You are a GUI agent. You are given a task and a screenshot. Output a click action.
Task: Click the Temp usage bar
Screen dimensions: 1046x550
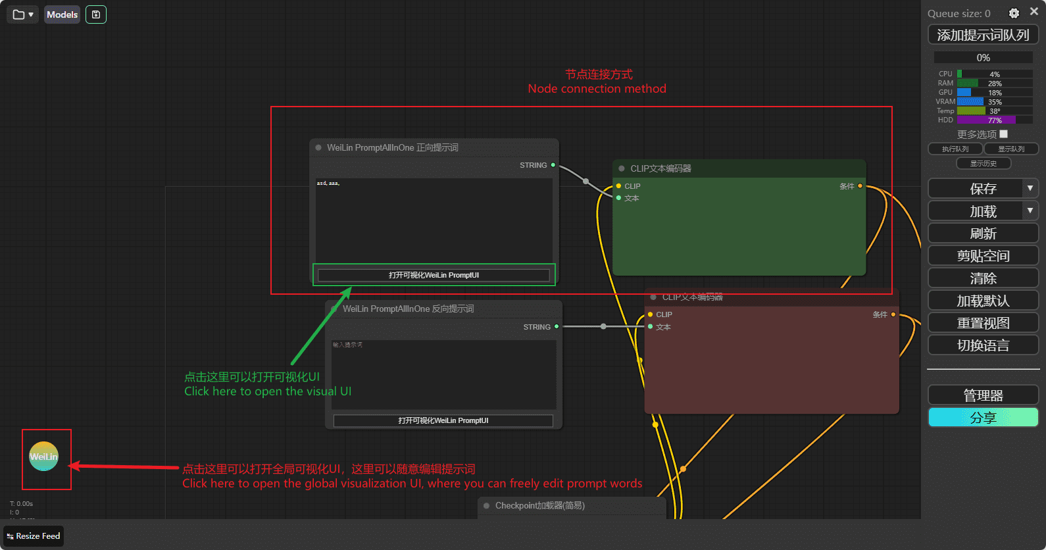[995, 111]
